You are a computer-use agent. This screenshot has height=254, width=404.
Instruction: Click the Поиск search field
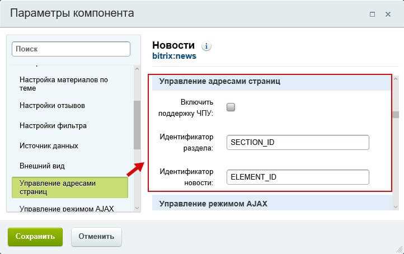click(x=71, y=49)
